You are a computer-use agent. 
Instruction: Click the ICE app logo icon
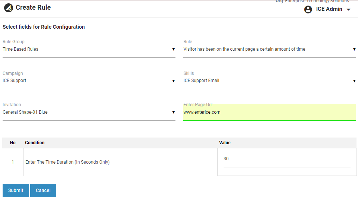click(x=8, y=8)
